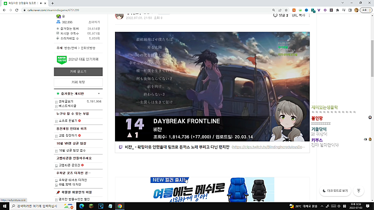
Task: Click the Windows taskbar search box
Action: click(x=43, y=206)
